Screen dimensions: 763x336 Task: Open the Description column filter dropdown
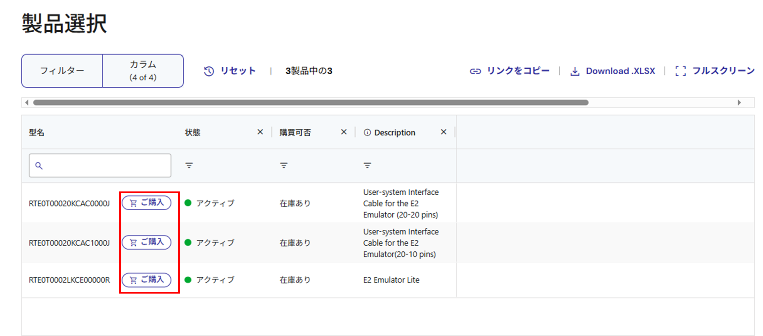367,165
